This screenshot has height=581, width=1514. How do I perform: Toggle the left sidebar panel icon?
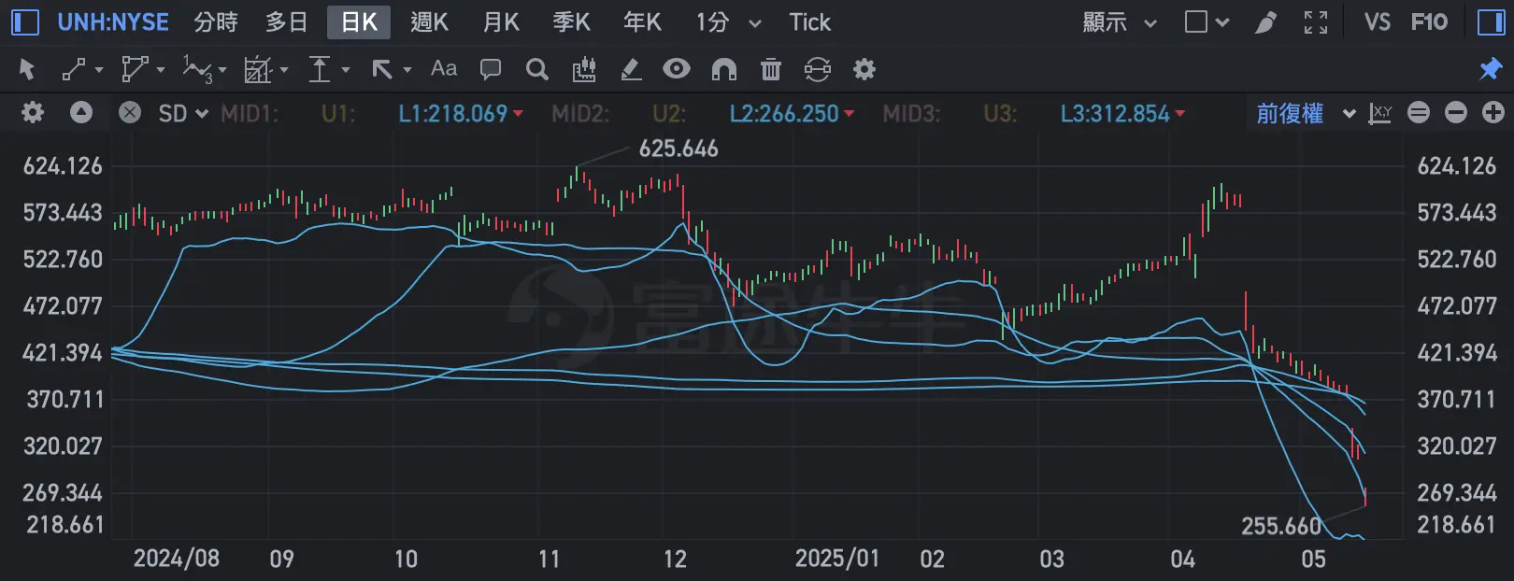point(25,21)
